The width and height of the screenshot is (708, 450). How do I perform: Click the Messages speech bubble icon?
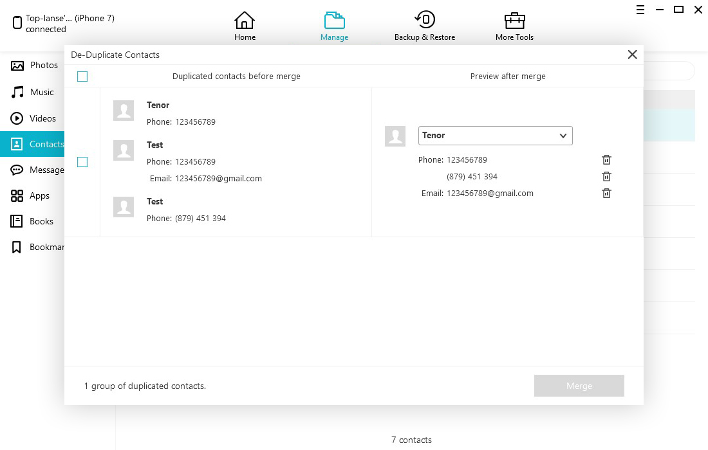(x=17, y=170)
